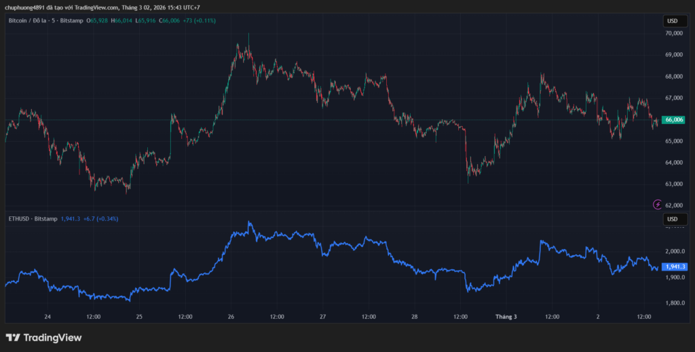Click the '26' date label on time axis
Viewport: 695px width, 352px height.
[x=231, y=317]
